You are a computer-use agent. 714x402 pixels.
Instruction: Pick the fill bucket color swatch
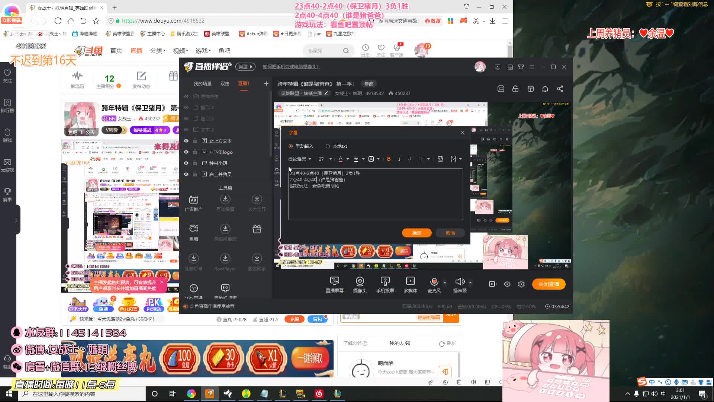pyautogui.click(x=356, y=159)
